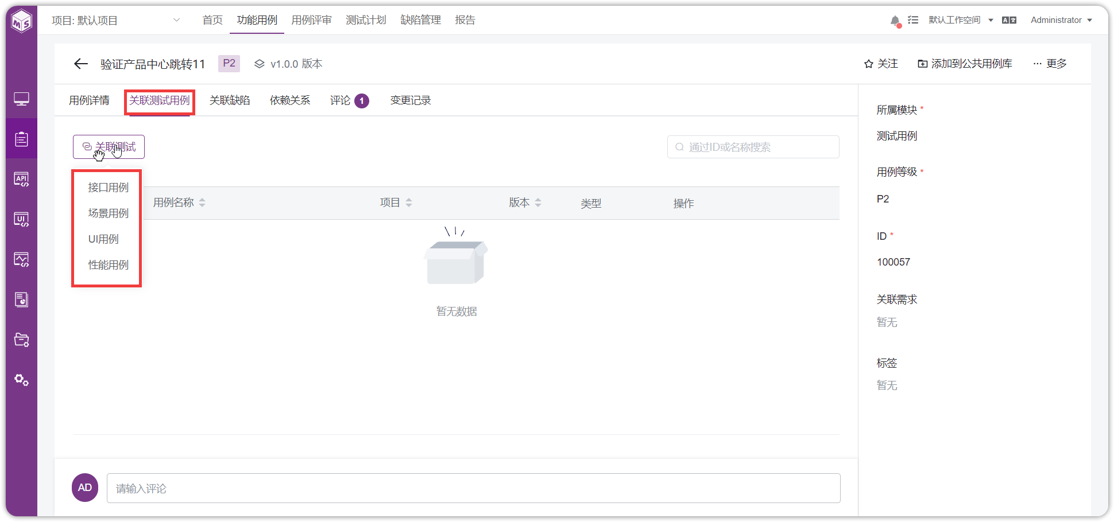Open the report sidebar icon
Image resolution: width=1114 pixels, height=522 pixels.
22,299
